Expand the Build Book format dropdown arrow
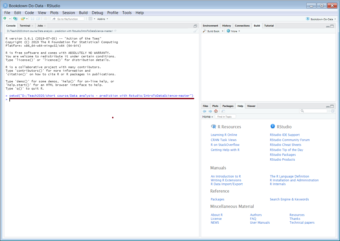 [x=223, y=31]
